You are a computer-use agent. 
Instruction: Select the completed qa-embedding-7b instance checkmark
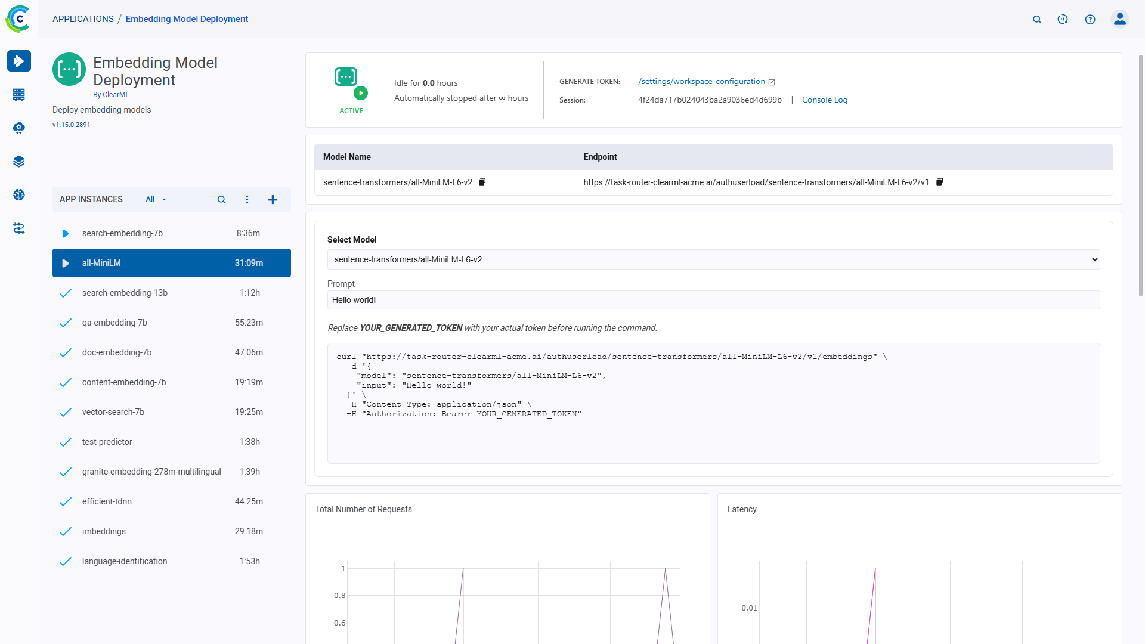point(66,323)
